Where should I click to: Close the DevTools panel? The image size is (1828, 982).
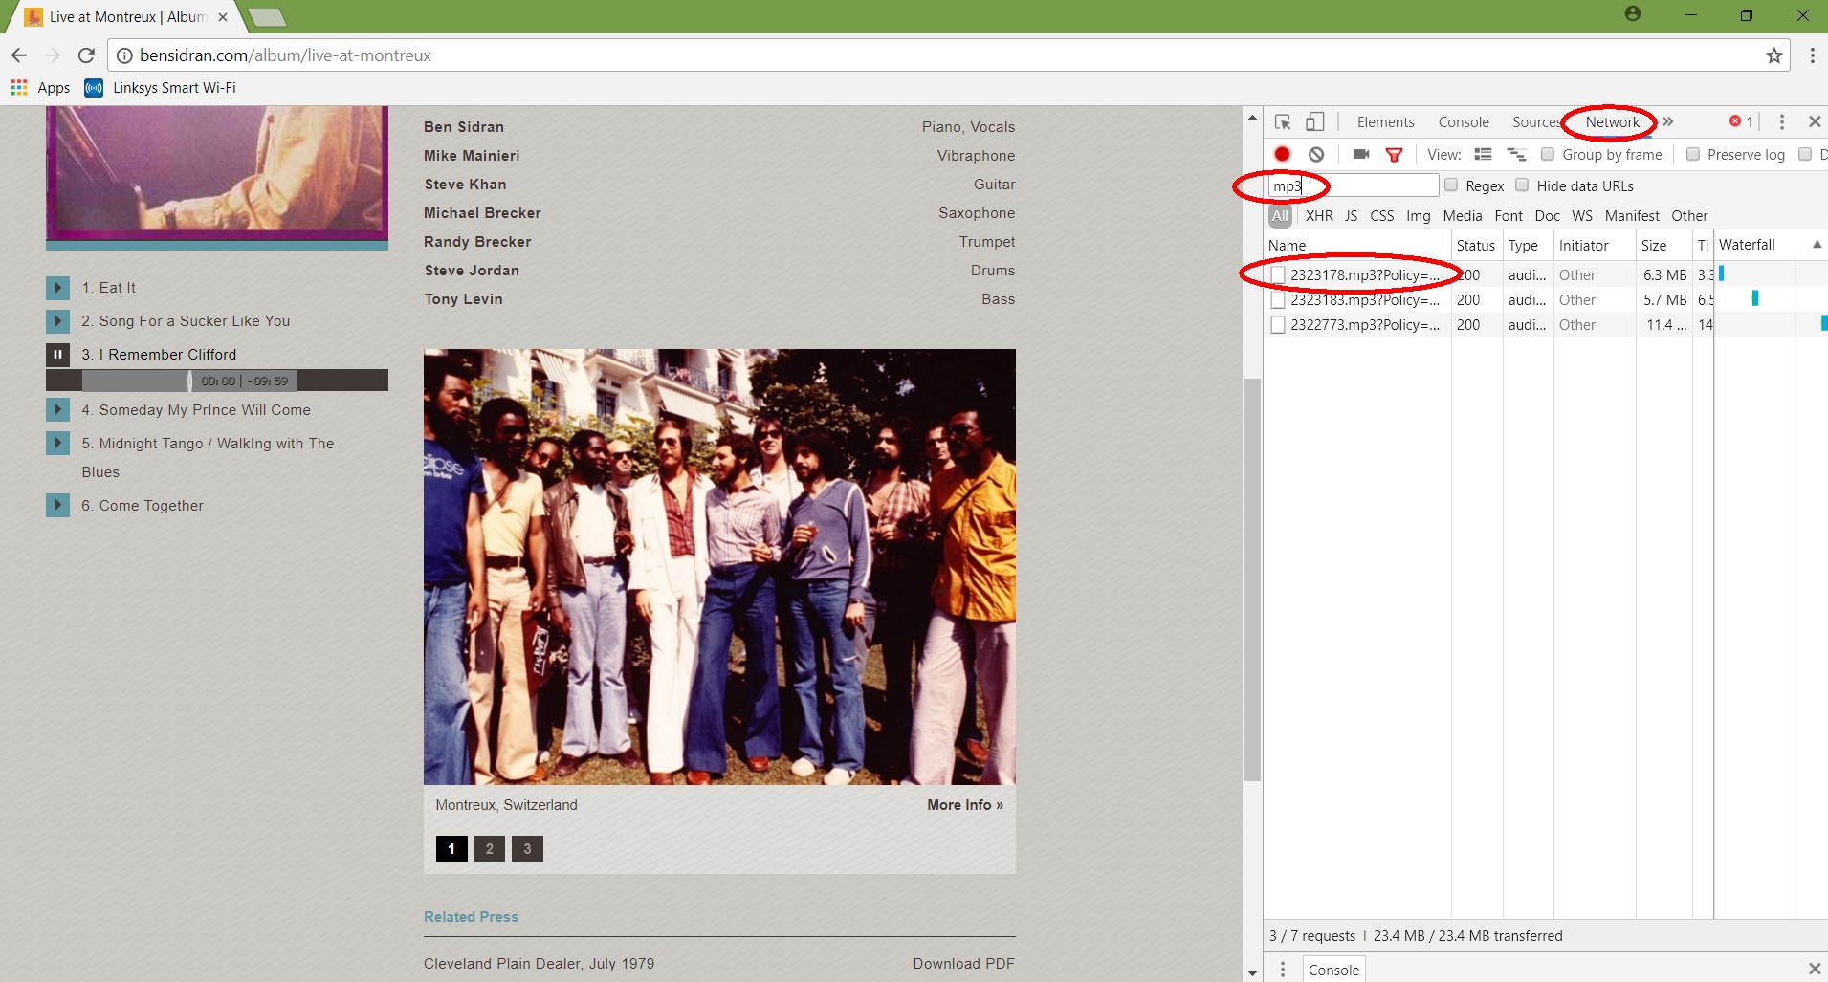tap(1814, 121)
